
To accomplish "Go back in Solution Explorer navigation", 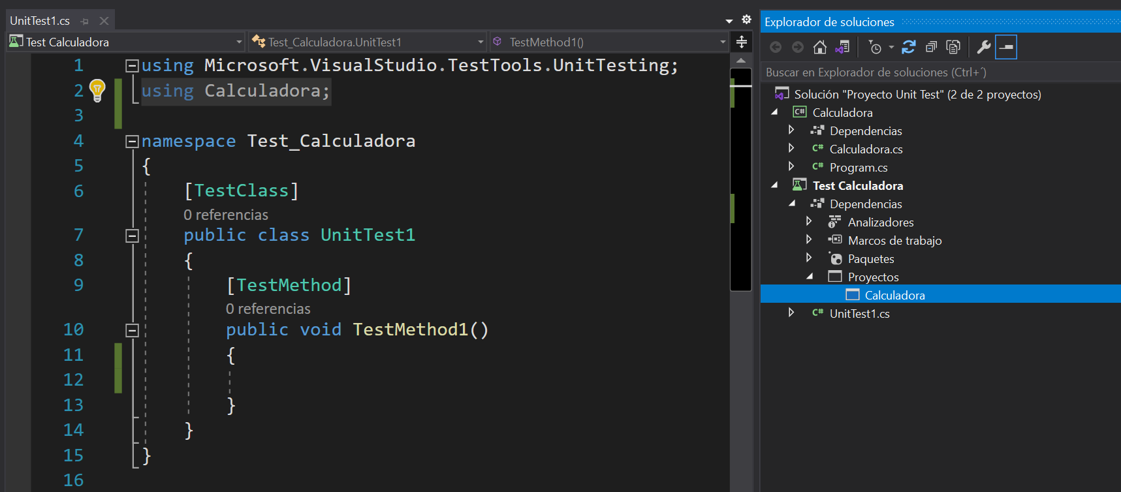I will (x=776, y=47).
